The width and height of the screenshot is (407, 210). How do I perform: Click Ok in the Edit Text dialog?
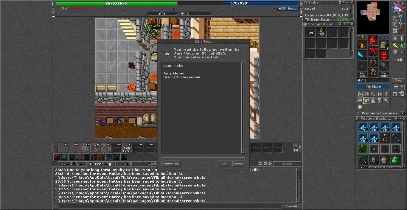tap(224, 164)
